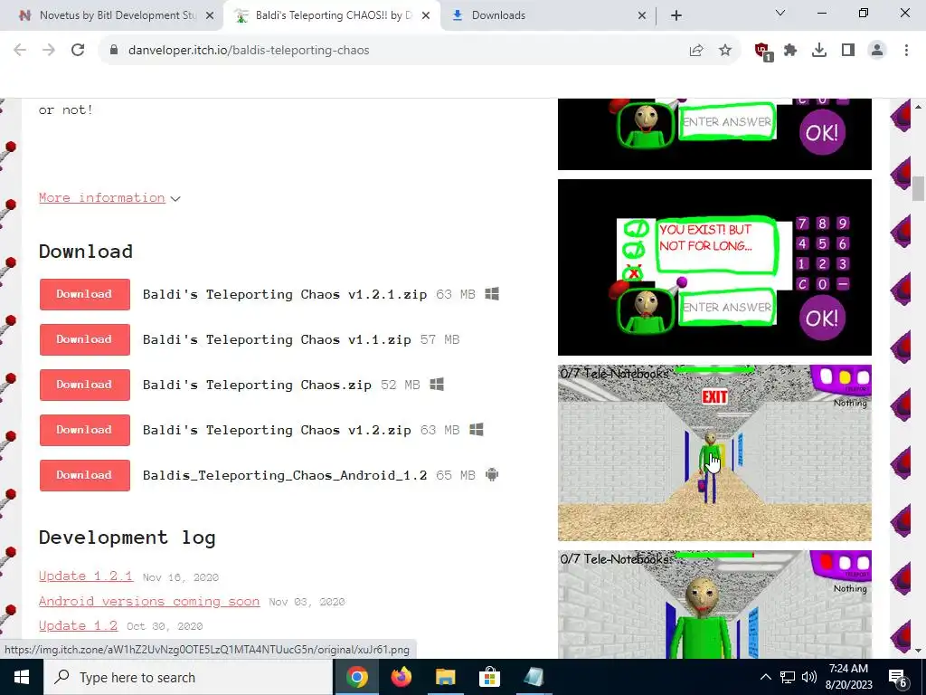Open the notification center icon

click(898, 678)
